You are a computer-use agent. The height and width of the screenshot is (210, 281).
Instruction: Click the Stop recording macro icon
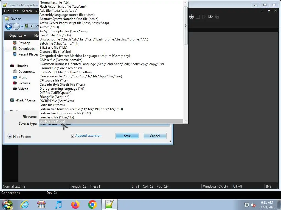tap(198, 17)
